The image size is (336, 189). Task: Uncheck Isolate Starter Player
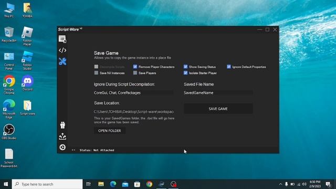(x=185, y=73)
